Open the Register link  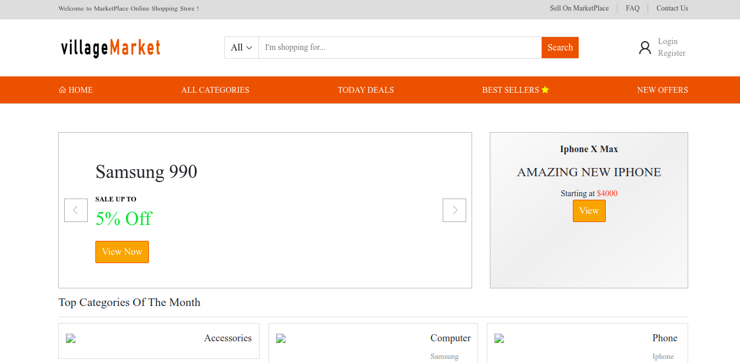(672, 53)
